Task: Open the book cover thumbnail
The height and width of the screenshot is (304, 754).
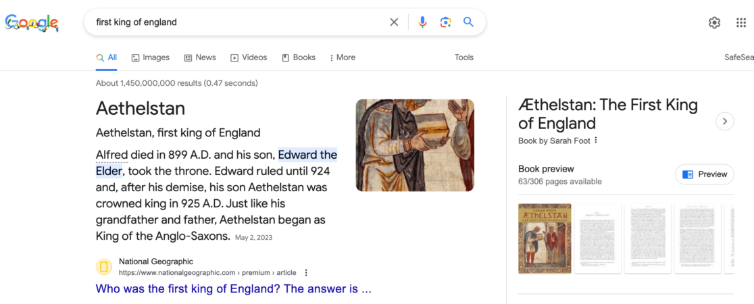Action: click(x=545, y=238)
